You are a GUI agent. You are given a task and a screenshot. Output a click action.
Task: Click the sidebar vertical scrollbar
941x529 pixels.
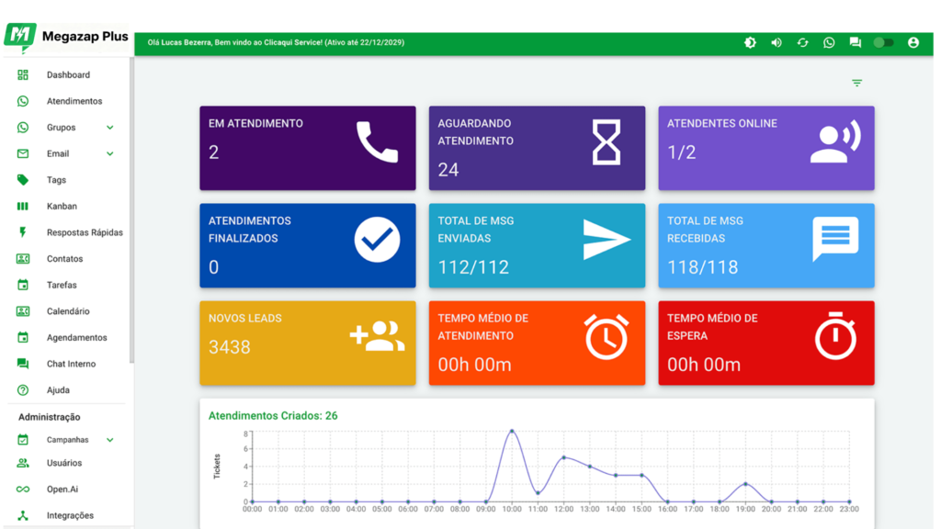(x=131, y=211)
